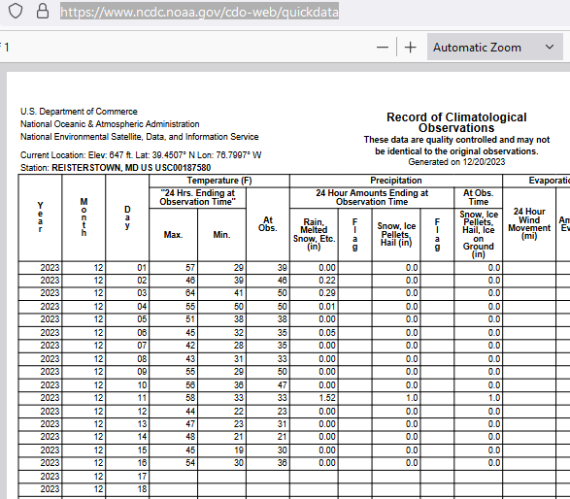Click the Generated on 12/20/2023 text

tap(456, 162)
